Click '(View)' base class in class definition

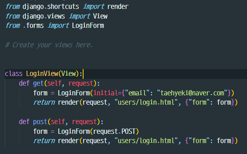(68, 74)
